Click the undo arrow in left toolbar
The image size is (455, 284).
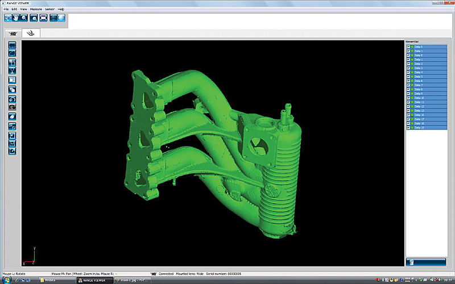coord(13,99)
